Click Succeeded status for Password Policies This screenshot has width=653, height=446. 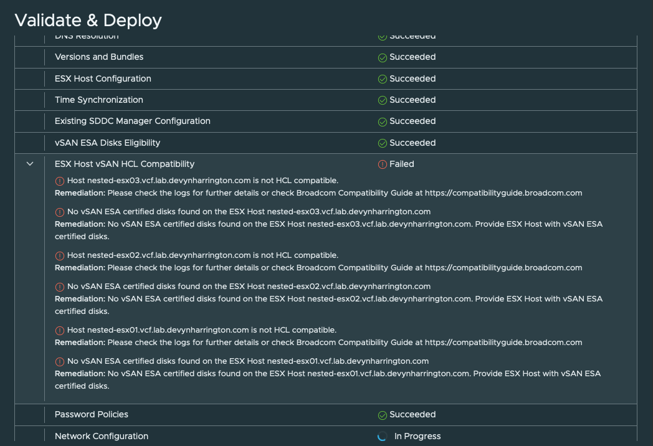pos(412,414)
